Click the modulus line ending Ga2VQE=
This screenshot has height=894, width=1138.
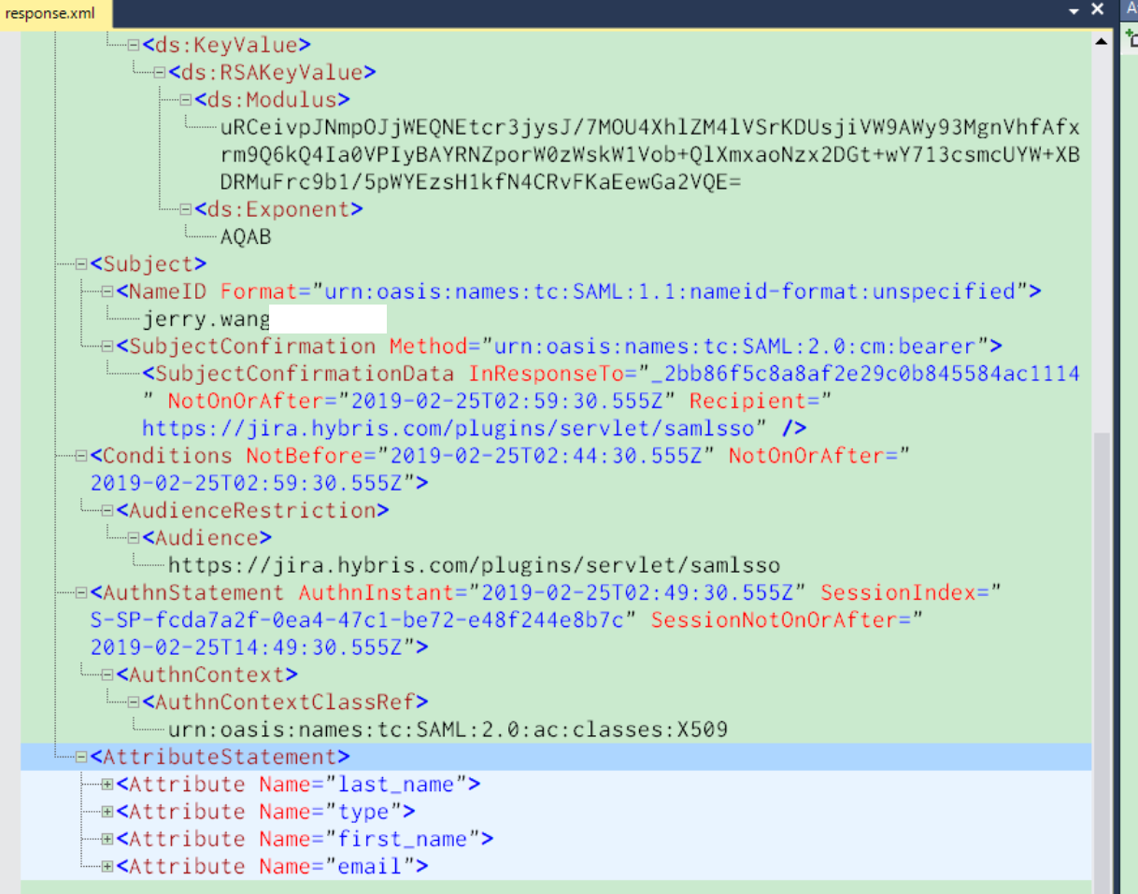point(481,182)
